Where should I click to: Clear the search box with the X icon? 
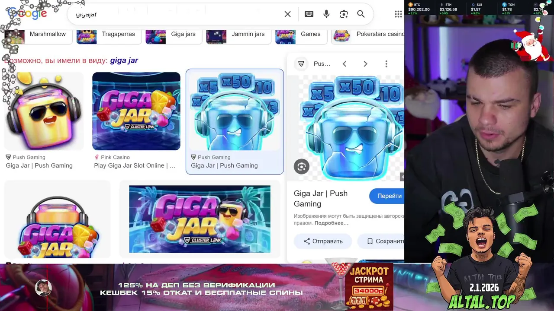[x=287, y=14]
